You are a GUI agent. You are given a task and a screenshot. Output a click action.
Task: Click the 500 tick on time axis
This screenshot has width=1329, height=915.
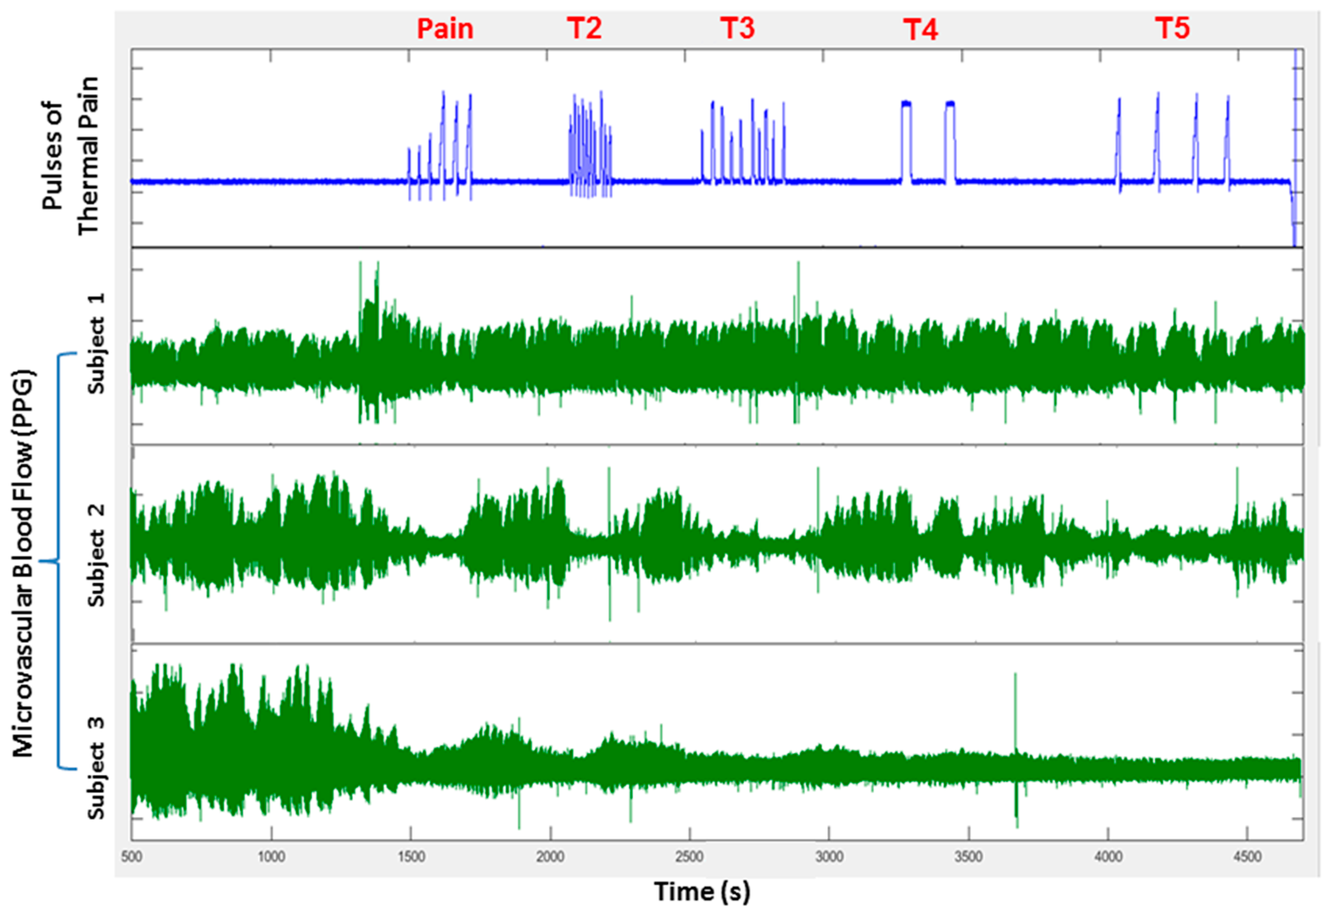coord(132,858)
